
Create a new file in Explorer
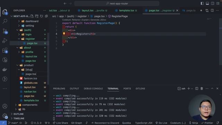click(x=32, y=16)
